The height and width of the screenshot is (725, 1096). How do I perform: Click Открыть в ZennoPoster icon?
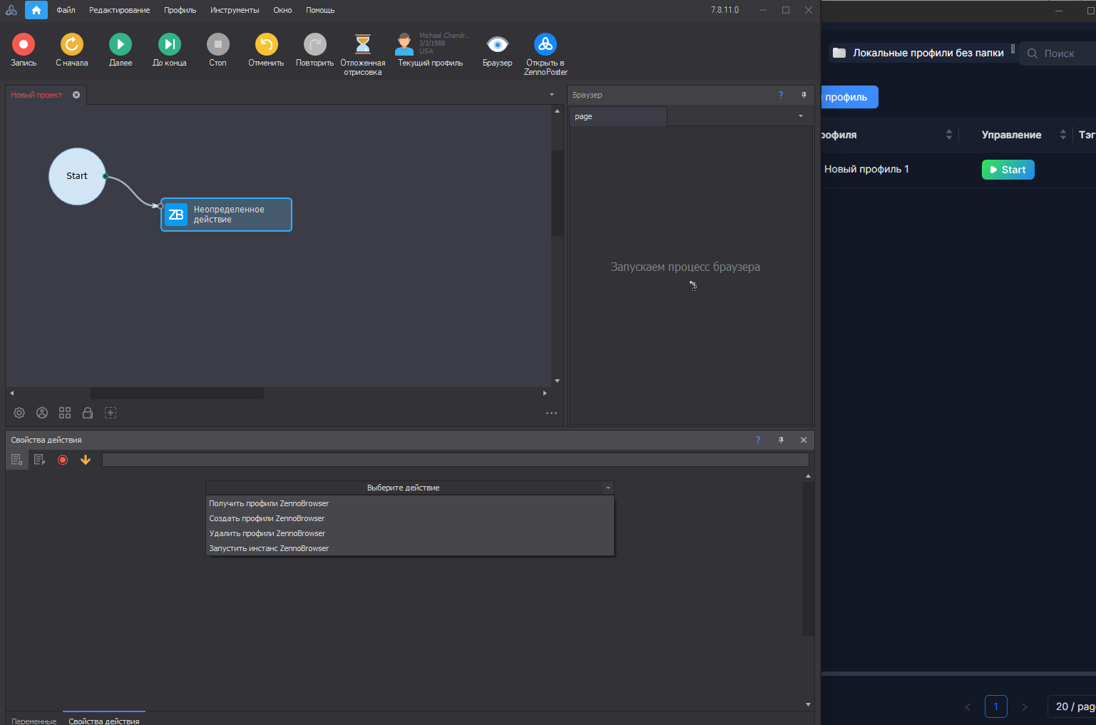pyautogui.click(x=546, y=45)
